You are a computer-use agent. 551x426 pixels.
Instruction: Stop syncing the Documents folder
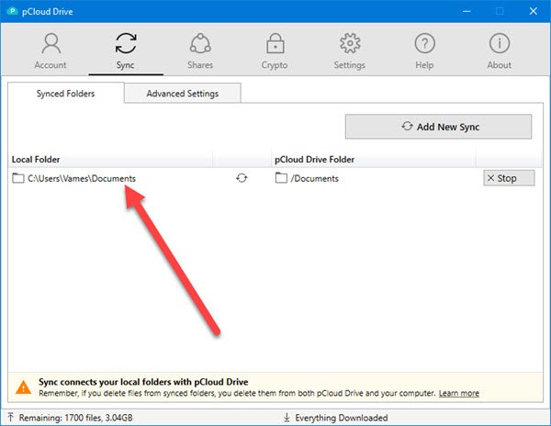pos(509,178)
